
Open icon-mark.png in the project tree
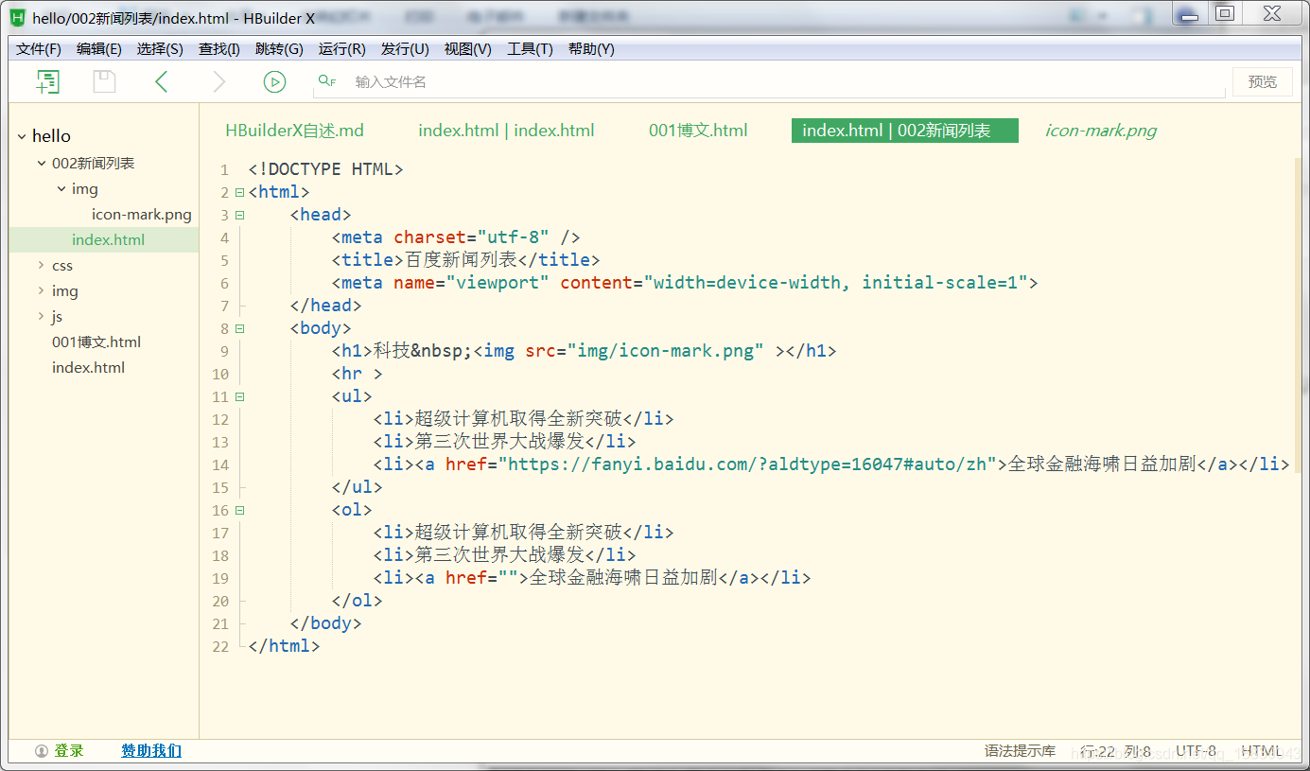[141, 215]
